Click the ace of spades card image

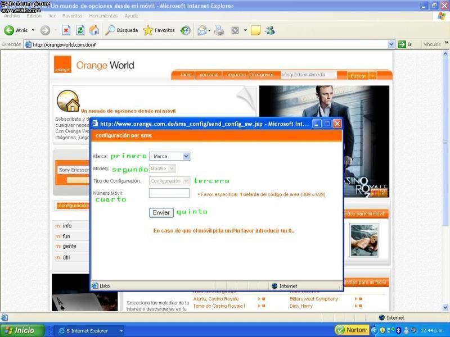coord(85,293)
